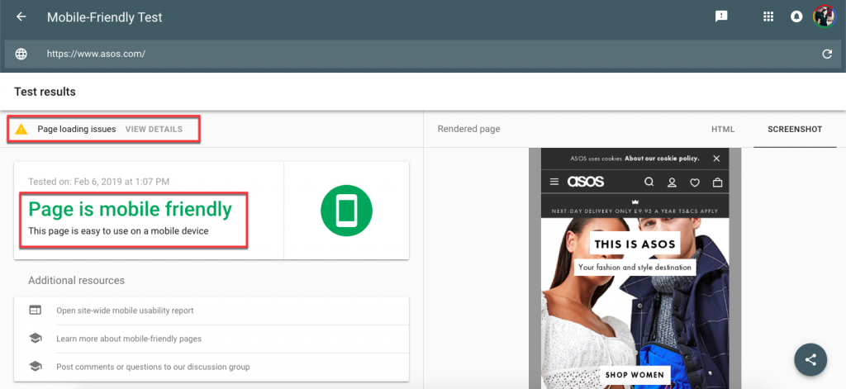Switch to the SCREENSHOT tab
This screenshot has width=846, height=389.
pyautogui.click(x=795, y=130)
